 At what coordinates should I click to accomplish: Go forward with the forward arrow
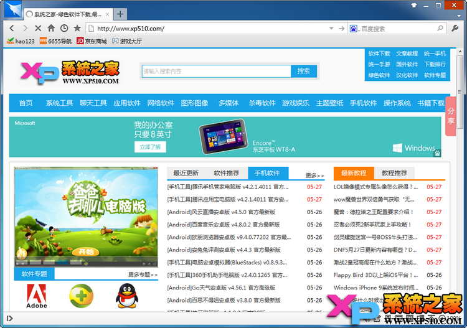tap(25, 28)
